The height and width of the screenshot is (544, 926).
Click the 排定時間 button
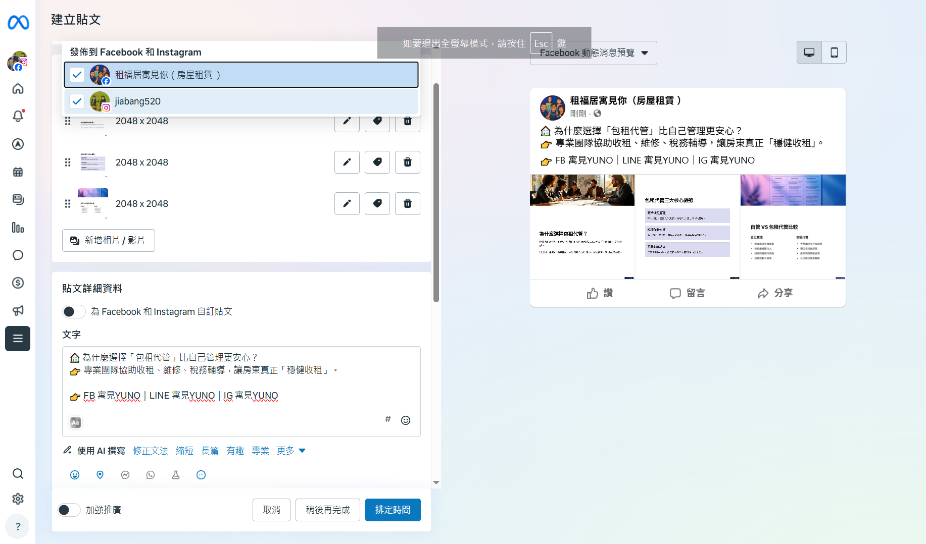(x=393, y=510)
